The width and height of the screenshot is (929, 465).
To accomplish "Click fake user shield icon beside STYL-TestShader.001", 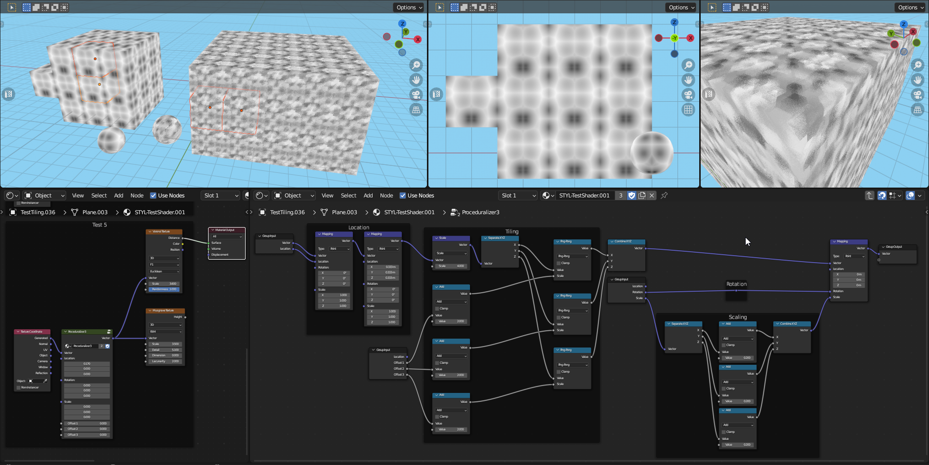I will (x=632, y=195).
